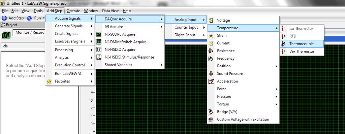This screenshot has height=134, width=345.
Task: Click the NI-SCOPE Acquire icon
Action: tap(99, 34)
